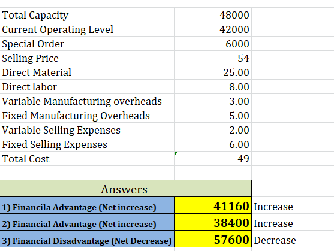Screen dimensions: 334x251
Task: Click the green error indicator triangle
Action: coord(176,153)
